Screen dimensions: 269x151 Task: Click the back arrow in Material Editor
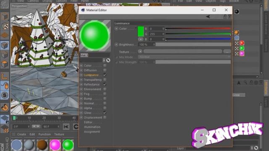coord(208,17)
